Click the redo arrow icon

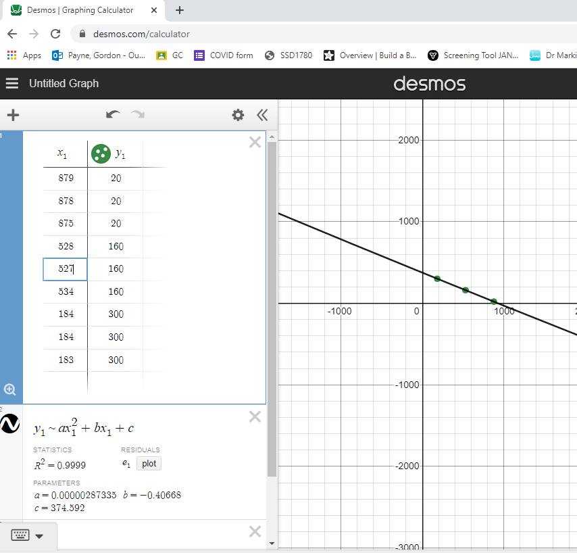[x=137, y=115]
